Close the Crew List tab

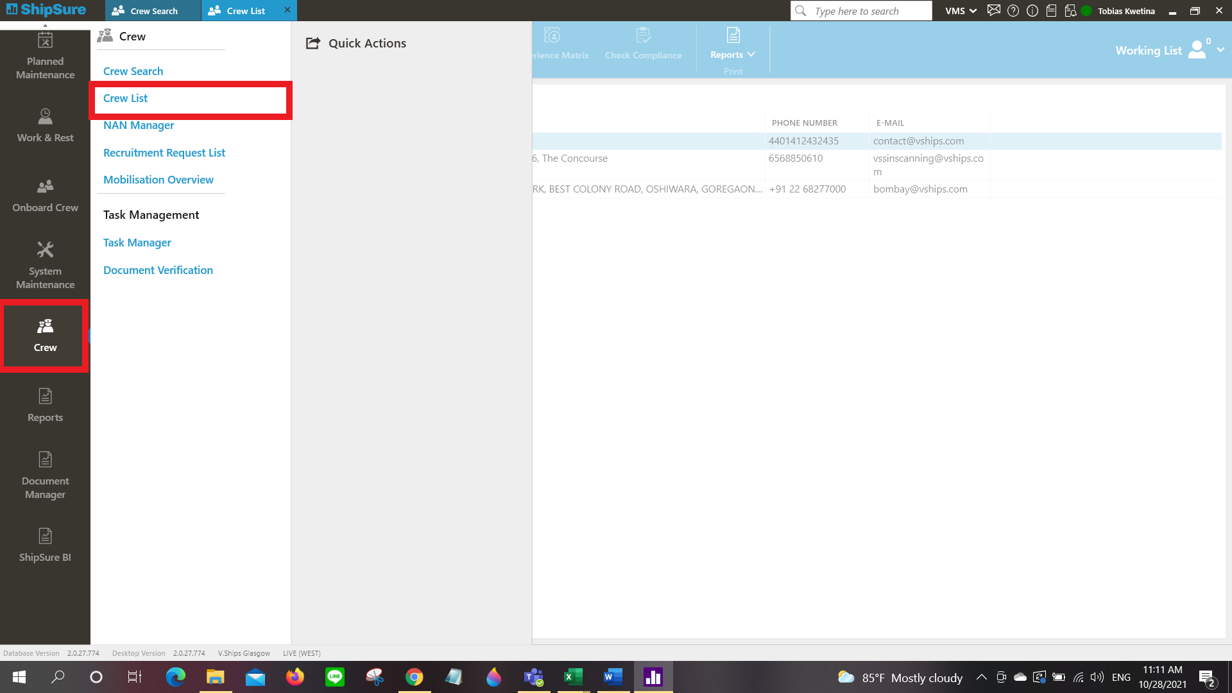pos(287,10)
